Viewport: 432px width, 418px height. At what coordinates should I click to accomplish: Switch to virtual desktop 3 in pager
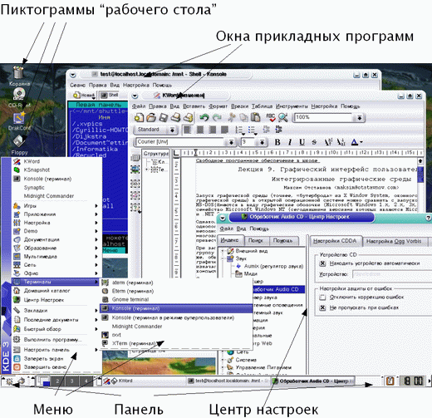pos(72,381)
